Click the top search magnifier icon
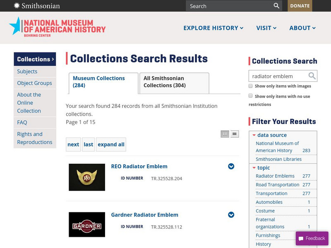The height and width of the screenshot is (248, 331). tap(276, 6)
